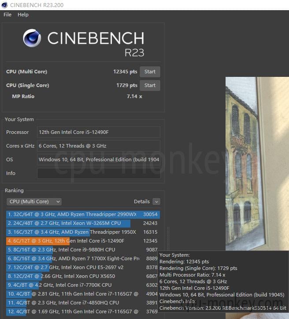Select ranking row Intel Xeon CPU E5-2697 v2
289x319 pixels.
point(83,267)
